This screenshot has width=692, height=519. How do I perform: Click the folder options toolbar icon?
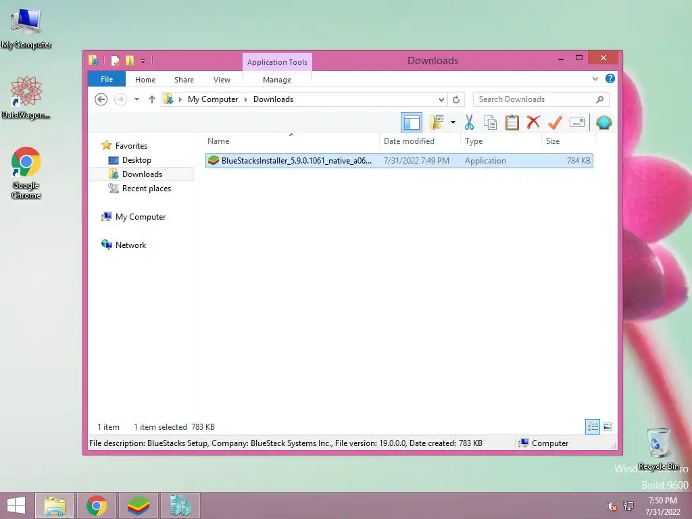coord(437,122)
